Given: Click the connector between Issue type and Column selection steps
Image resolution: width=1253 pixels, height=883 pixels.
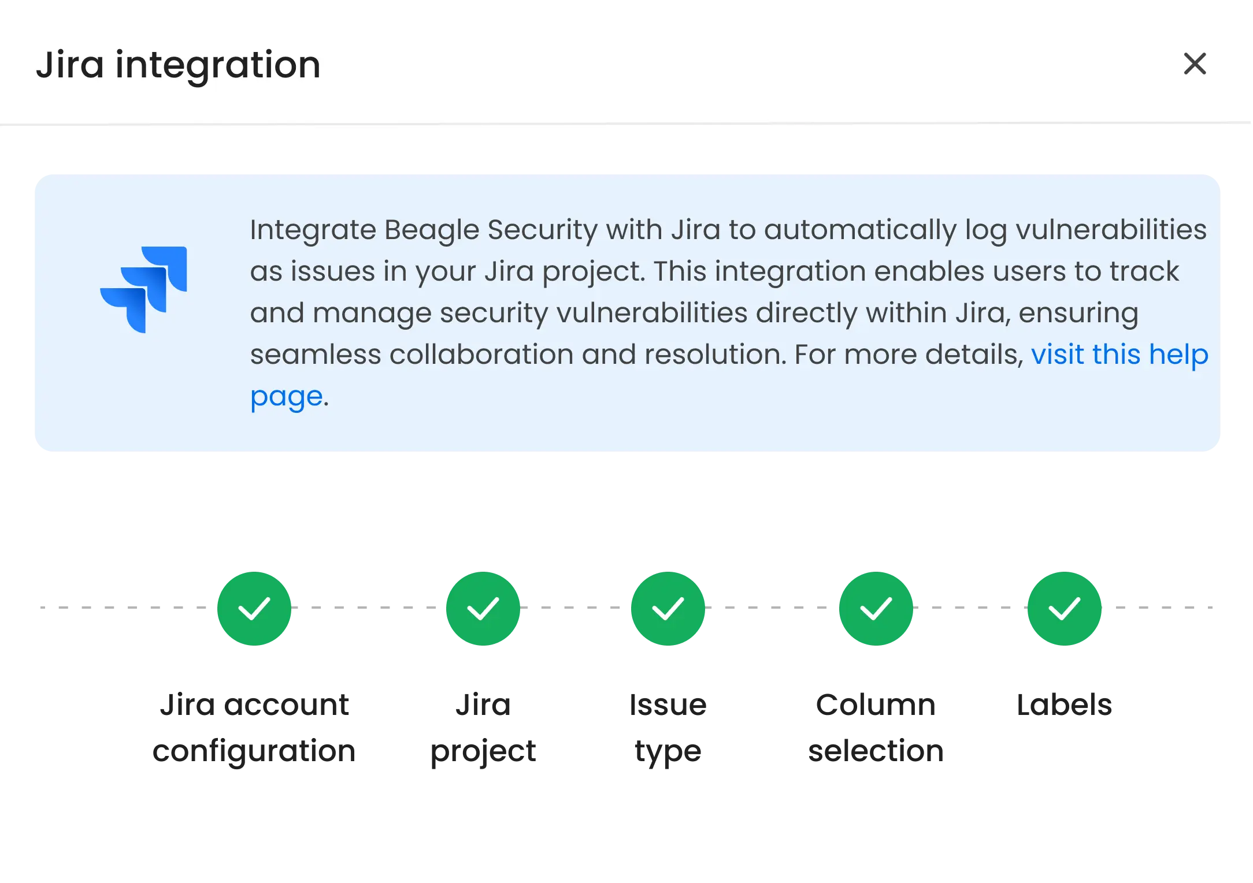Looking at the screenshot, I should 772,608.
